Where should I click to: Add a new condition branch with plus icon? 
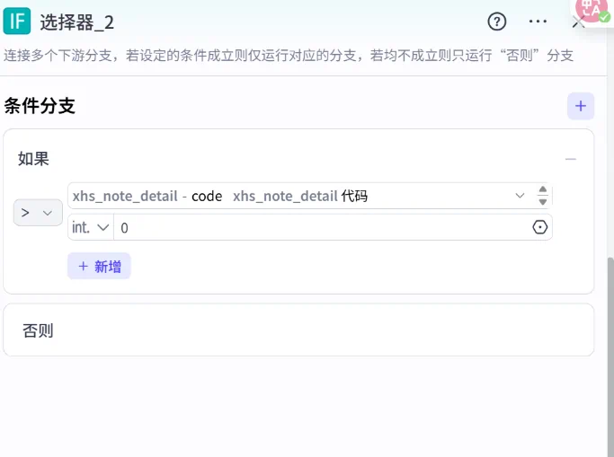coord(580,106)
